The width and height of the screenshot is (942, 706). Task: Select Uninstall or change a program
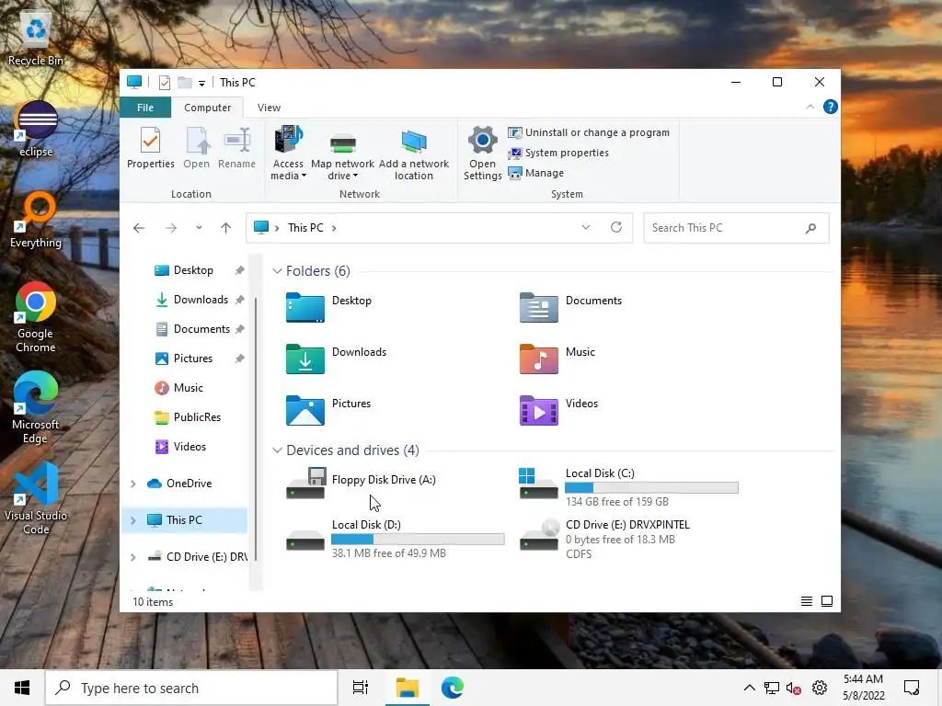click(589, 132)
